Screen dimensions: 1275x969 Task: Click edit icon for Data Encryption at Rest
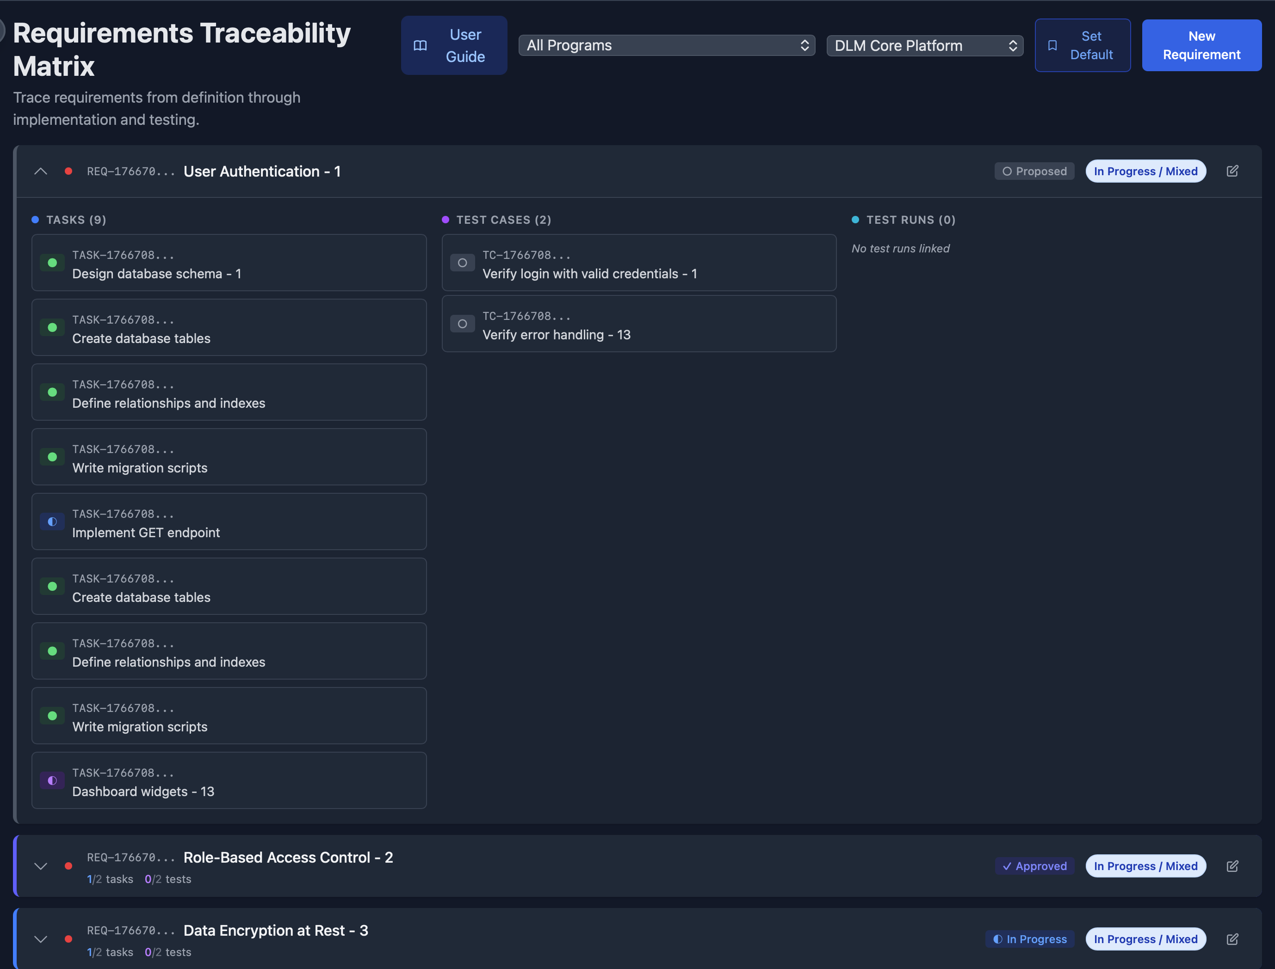[x=1232, y=939]
